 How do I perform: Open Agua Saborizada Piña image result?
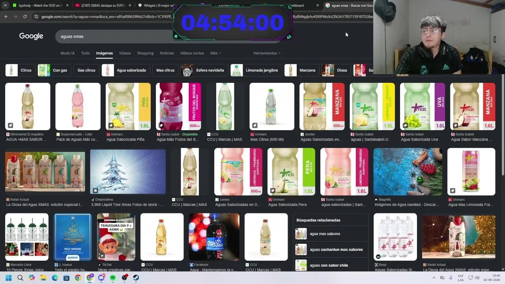coord(128,106)
